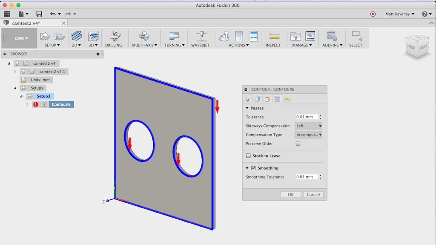Image resolution: width=436 pixels, height=245 pixels.
Task: Select Units: mm in the browser
Action: (40, 80)
